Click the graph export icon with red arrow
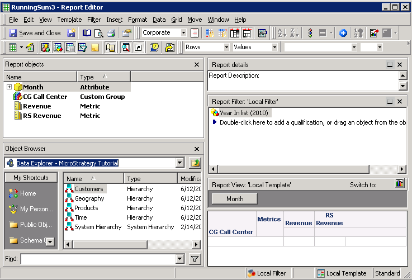Viewport: 412px width, 280px height. click(374, 33)
